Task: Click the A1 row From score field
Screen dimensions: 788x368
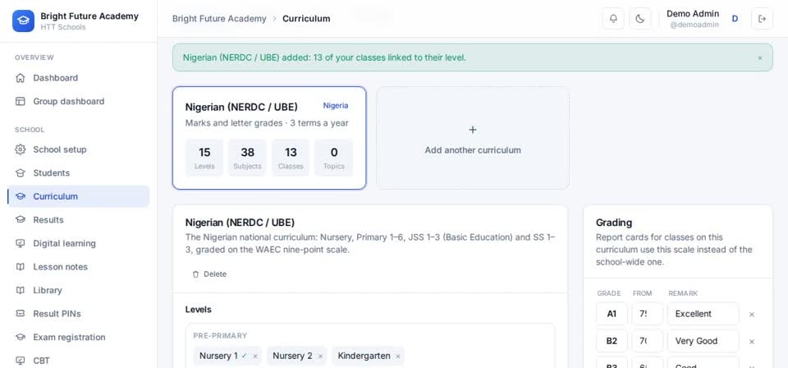Action: (648, 314)
